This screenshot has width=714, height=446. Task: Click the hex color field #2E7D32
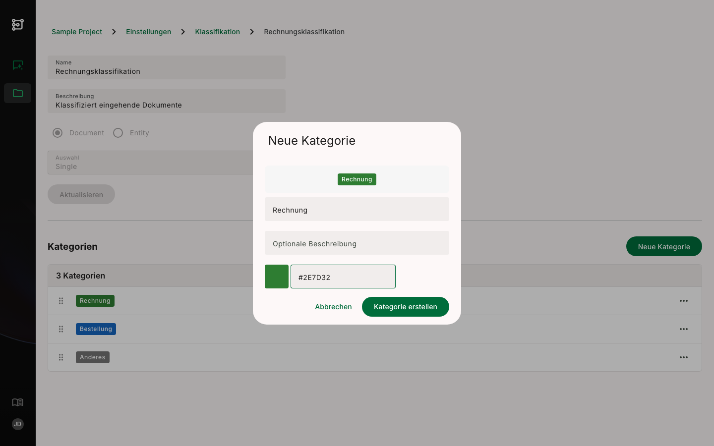pyautogui.click(x=343, y=277)
